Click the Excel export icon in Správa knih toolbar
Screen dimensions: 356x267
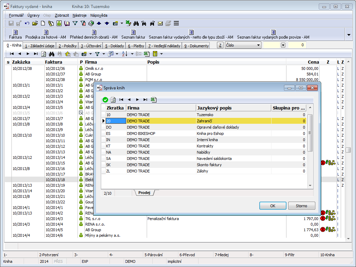(x=154, y=100)
